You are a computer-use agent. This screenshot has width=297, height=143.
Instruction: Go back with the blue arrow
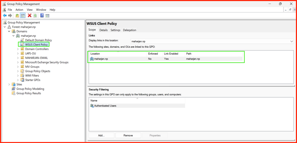[5, 16]
